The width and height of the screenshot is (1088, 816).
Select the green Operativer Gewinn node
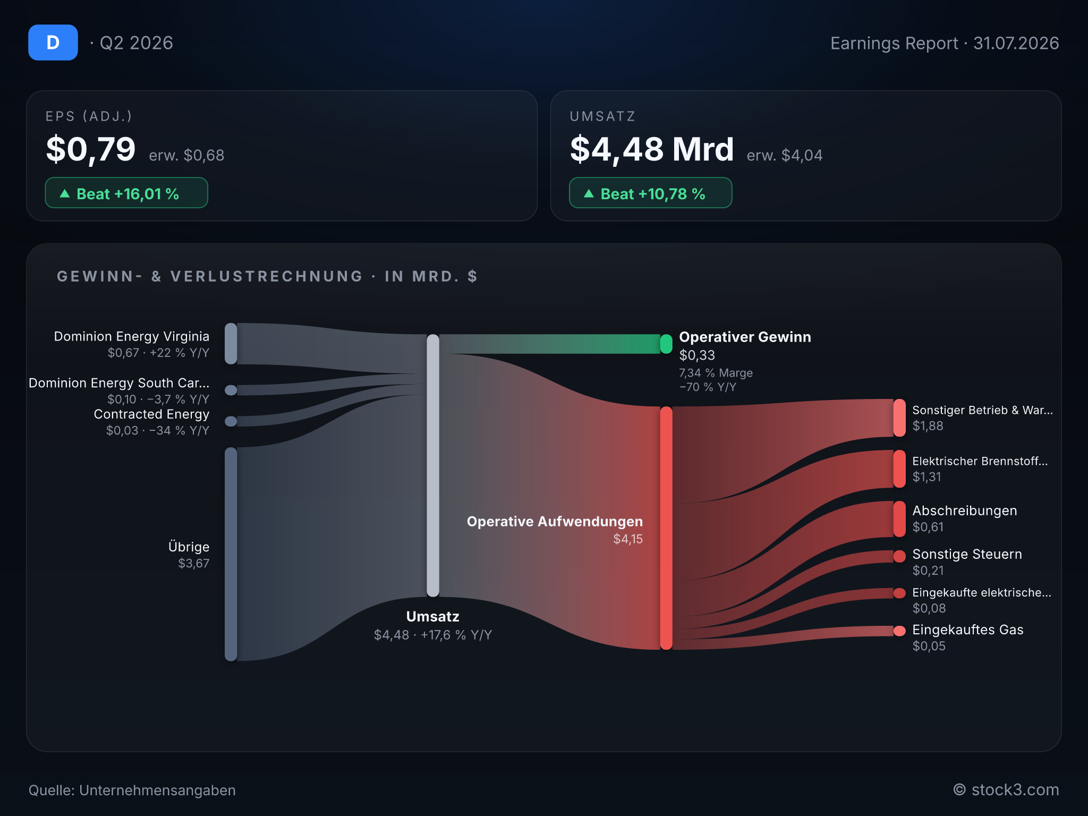pyautogui.click(x=666, y=344)
